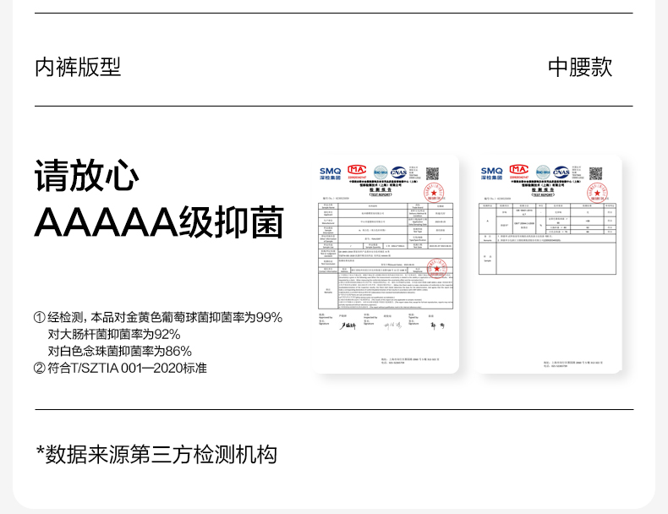Click the QR code on the first report

[x=433, y=173]
